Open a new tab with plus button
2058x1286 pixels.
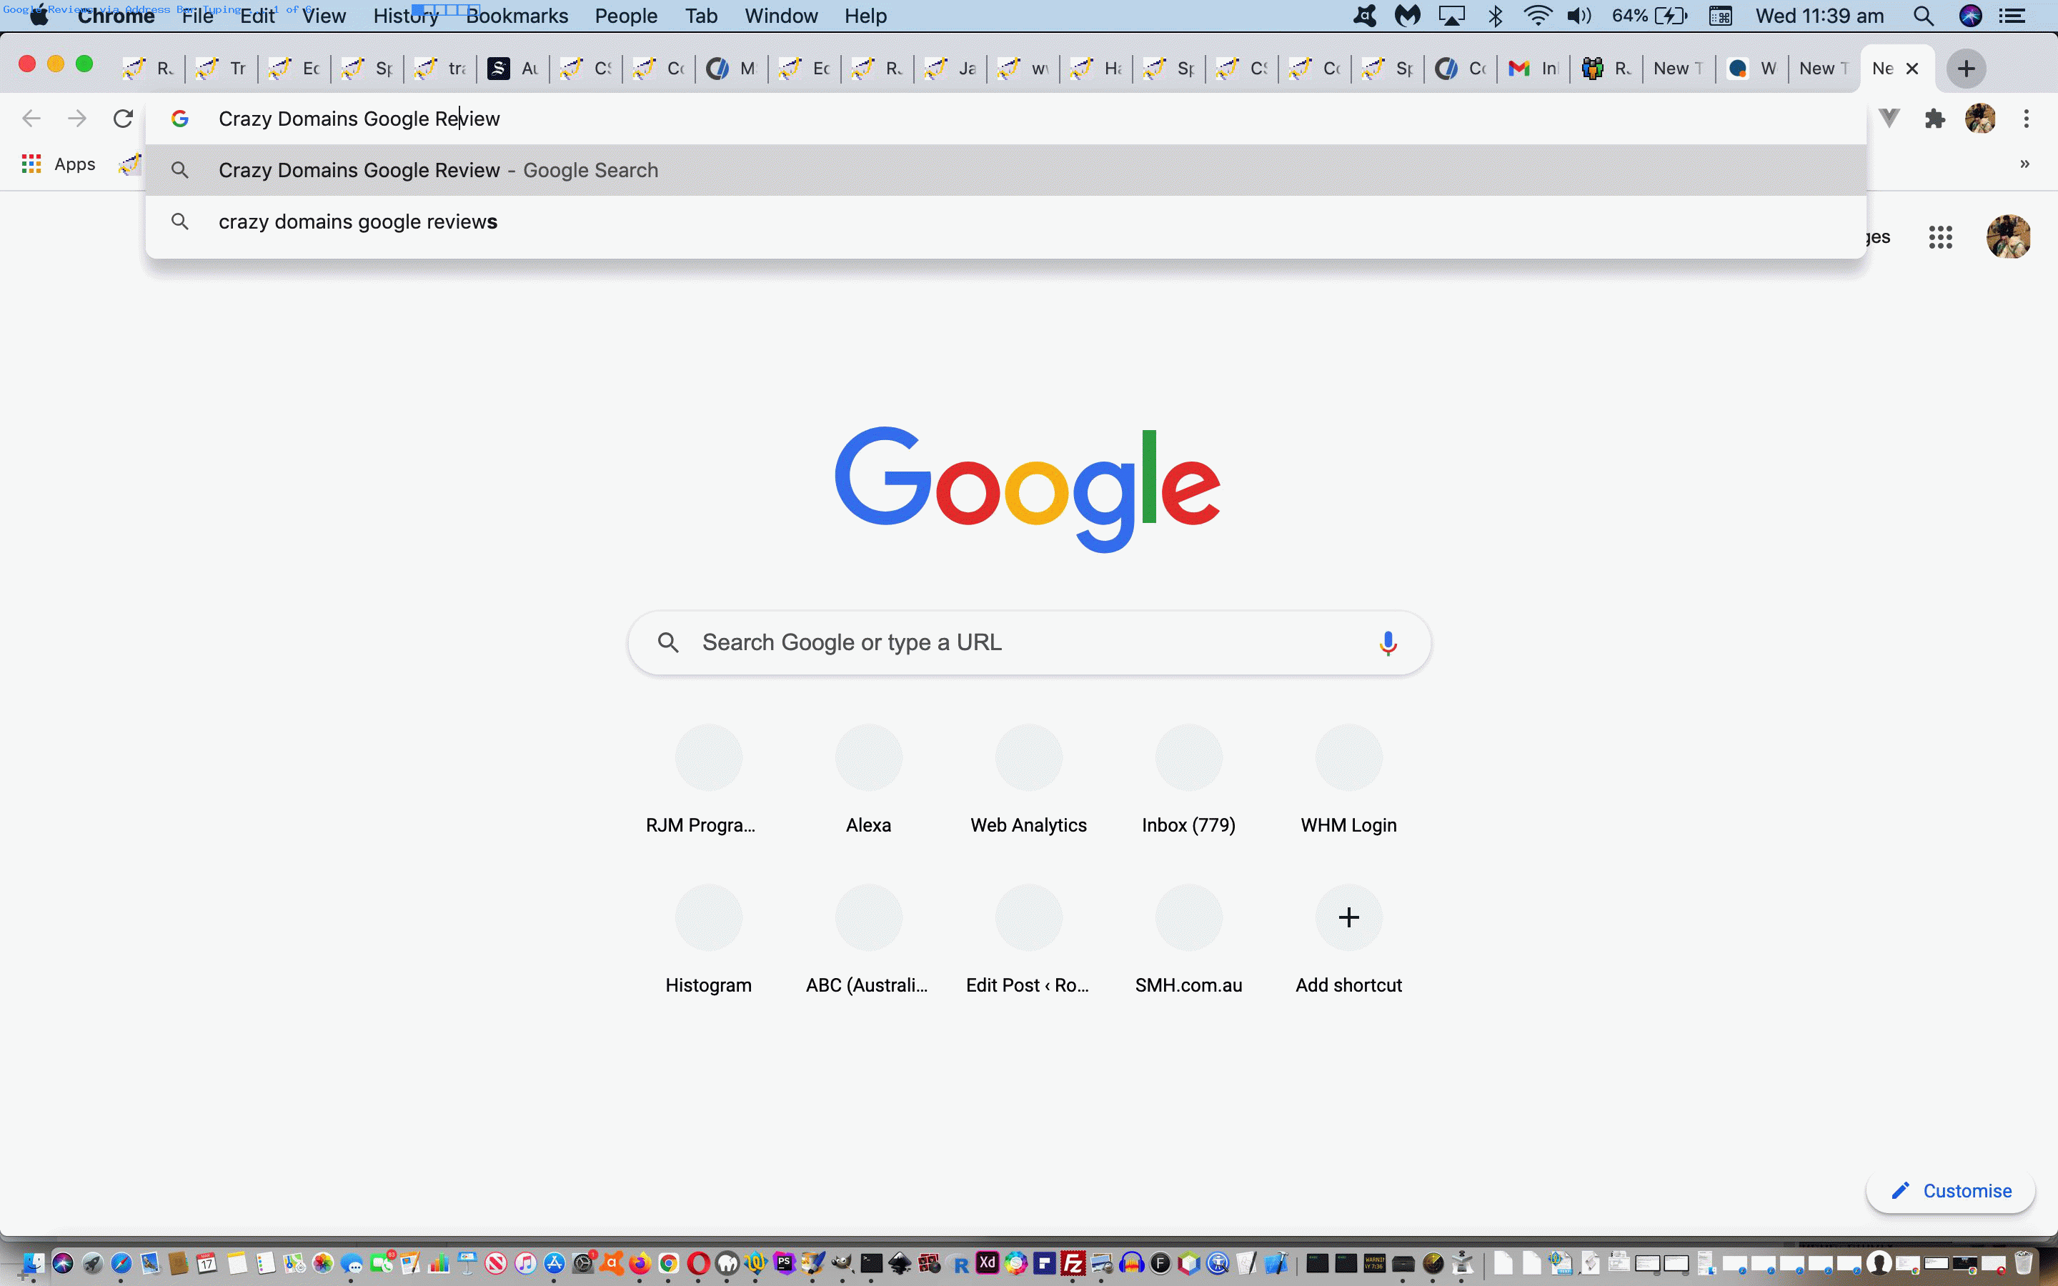(x=1966, y=69)
